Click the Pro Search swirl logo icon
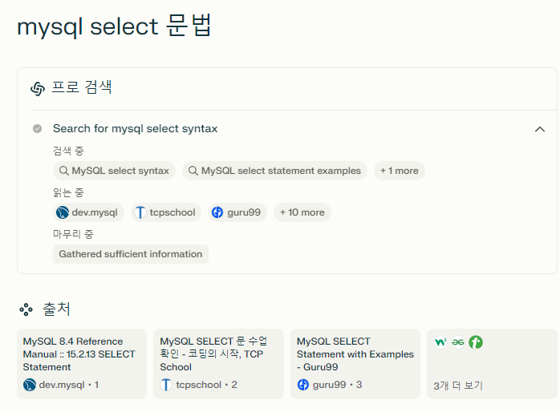This screenshot has height=412, width=560. pos(38,88)
